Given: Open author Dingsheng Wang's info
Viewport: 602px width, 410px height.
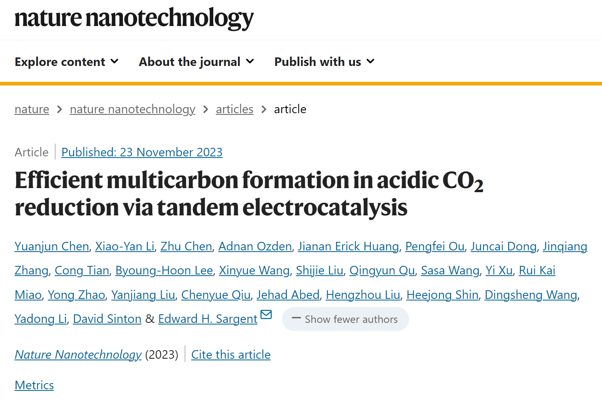Looking at the screenshot, I should [x=531, y=295].
